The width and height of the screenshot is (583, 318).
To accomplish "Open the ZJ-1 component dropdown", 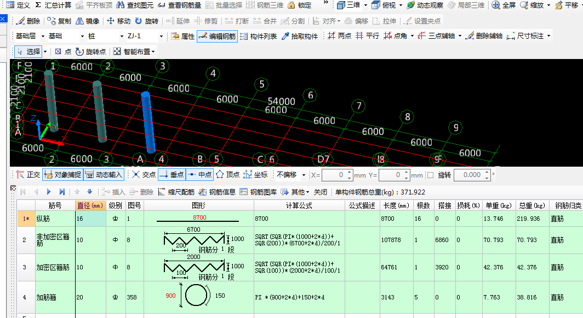I will click(x=161, y=36).
